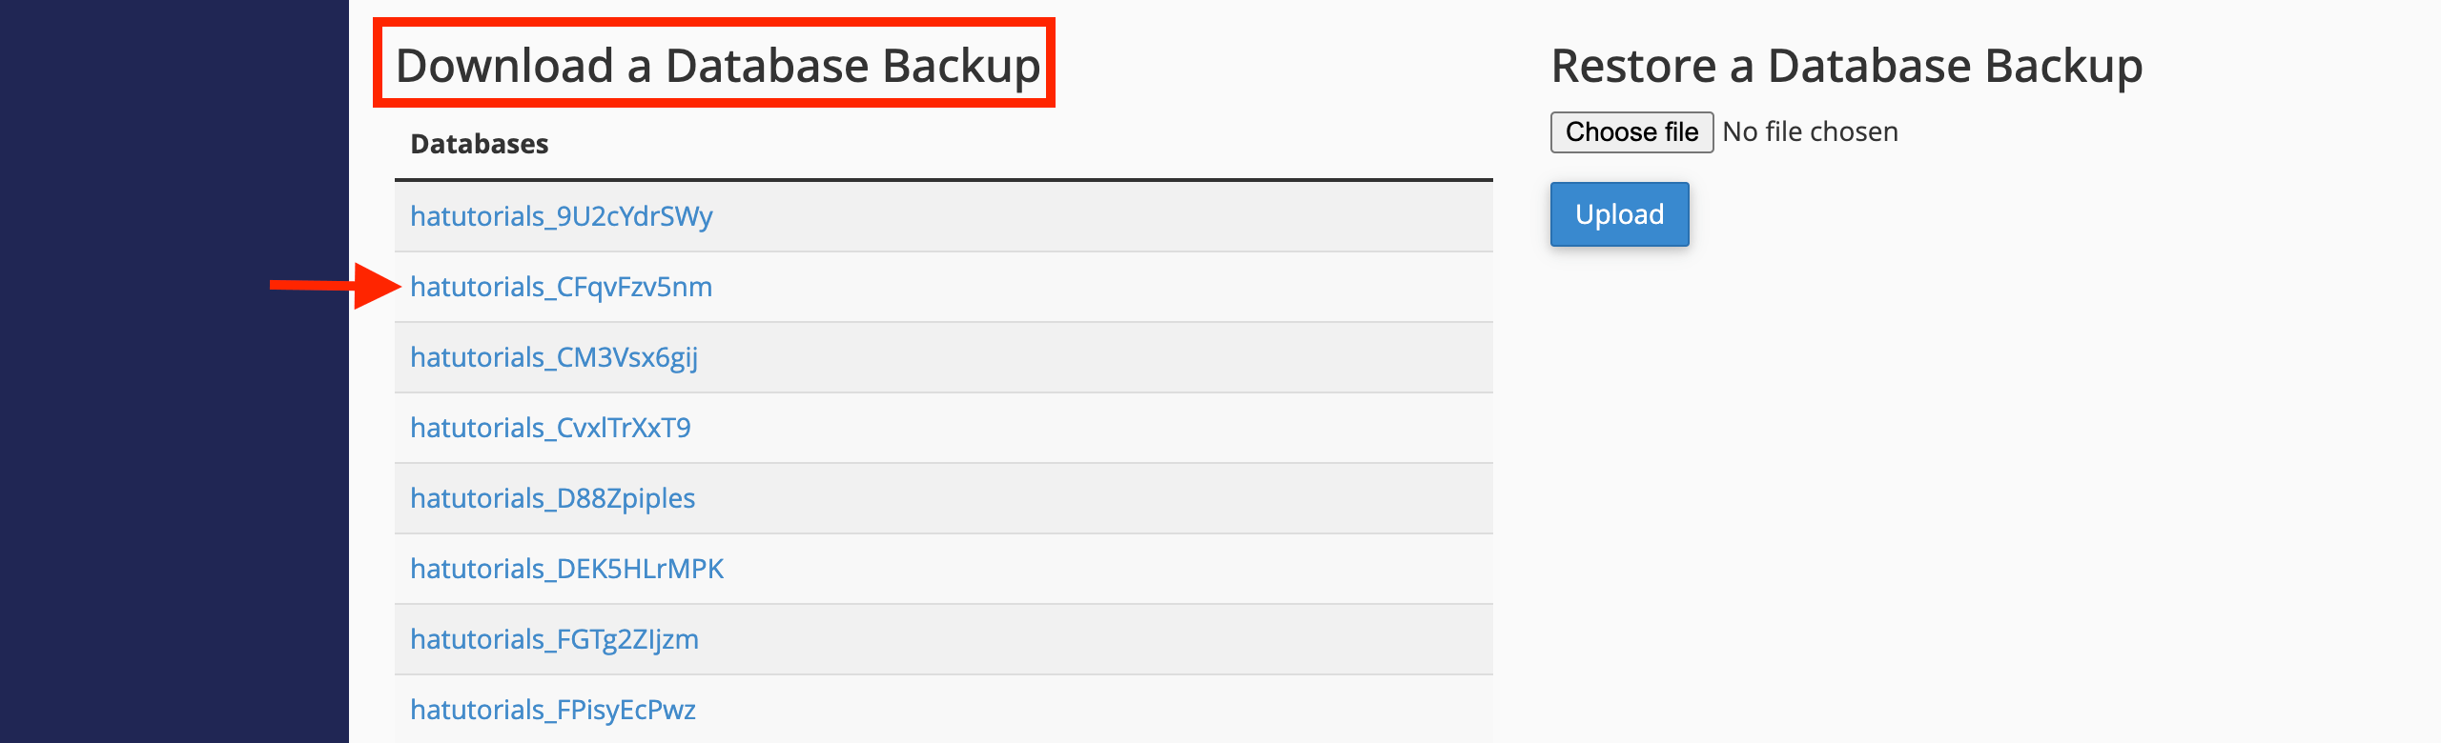The image size is (2441, 743).
Task: Click the hatutorials_D88Zpiples database link
Action: (552, 498)
